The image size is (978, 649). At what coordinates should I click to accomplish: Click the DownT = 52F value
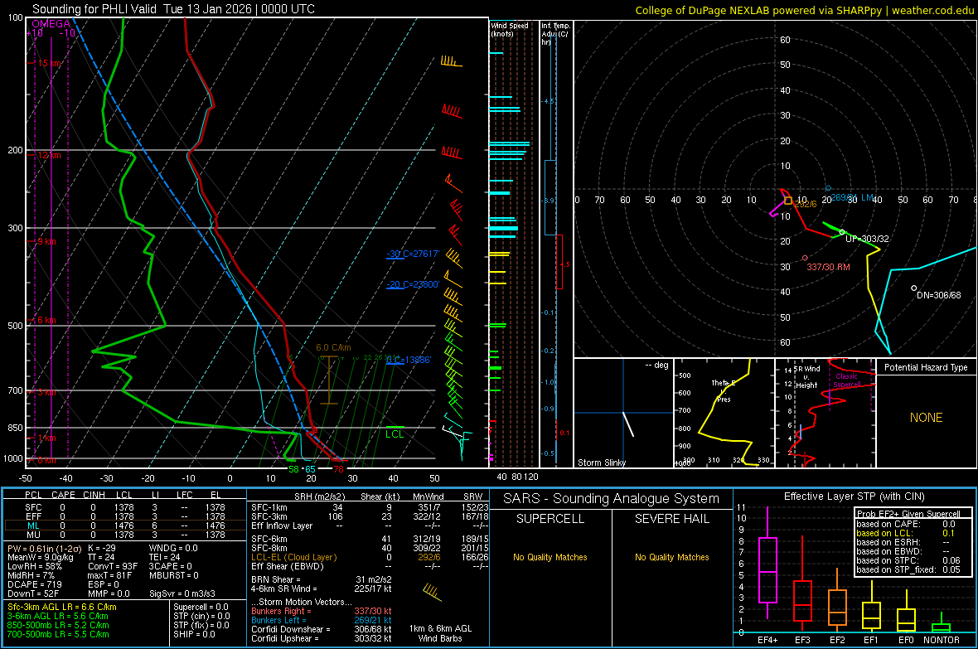(33, 593)
